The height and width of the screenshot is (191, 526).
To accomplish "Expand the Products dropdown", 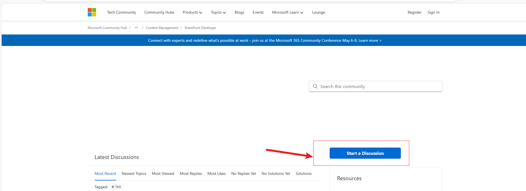I will coord(192,12).
